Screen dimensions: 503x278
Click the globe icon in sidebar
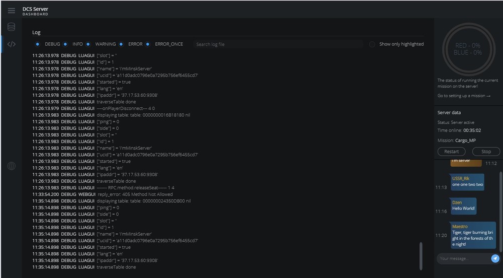11,166
